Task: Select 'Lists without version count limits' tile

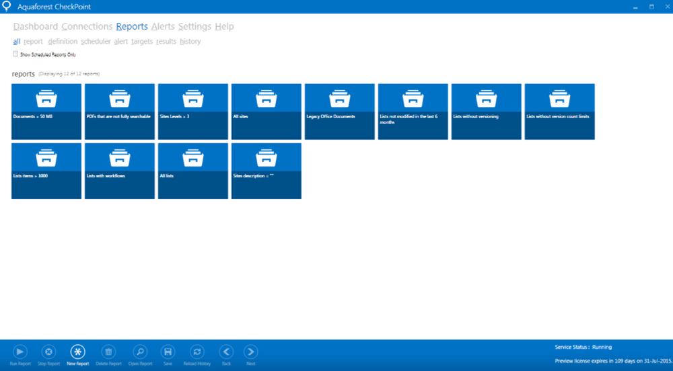Action: [x=560, y=112]
